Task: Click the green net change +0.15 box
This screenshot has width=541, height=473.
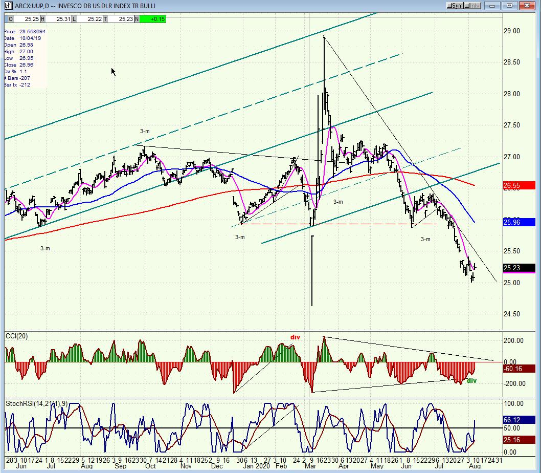Action: click(x=153, y=19)
